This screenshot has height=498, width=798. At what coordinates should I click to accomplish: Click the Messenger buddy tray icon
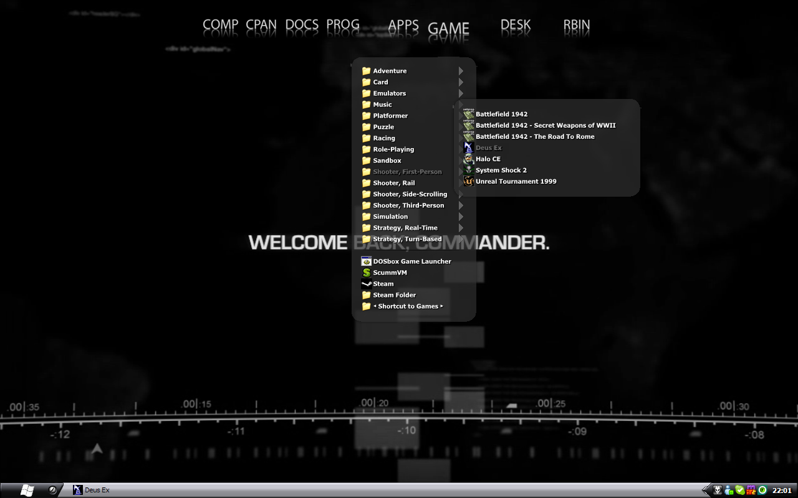click(x=729, y=491)
